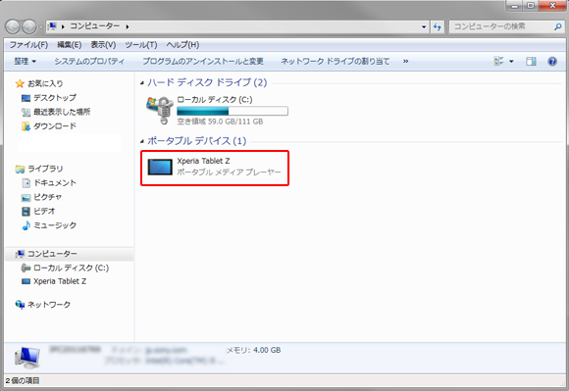Image resolution: width=569 pixels, height=391 pixels.
Task: Select お気に入り in the navigation pane
Action: point(45,83)
